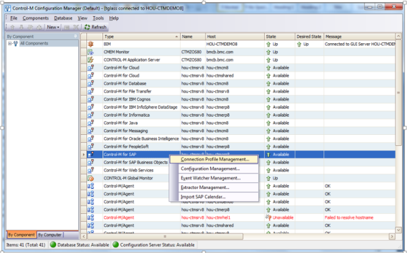The width and height of the screenshot is (407, 253).
Task: Click the hou-ctmshared host of Control-M for Cloud
Action: click(x=220, y=76)
